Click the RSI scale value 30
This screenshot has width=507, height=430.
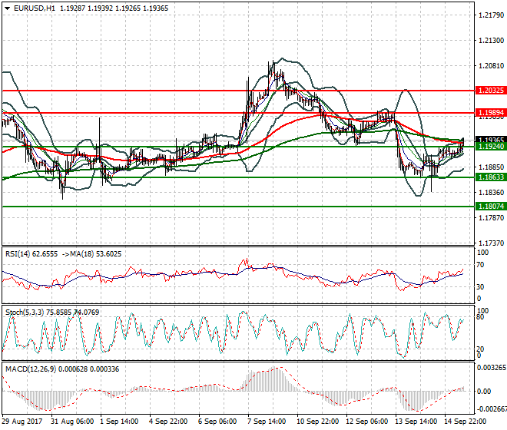point(481,287)
